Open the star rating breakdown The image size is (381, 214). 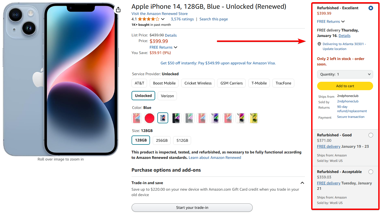(x=163, y=19)
